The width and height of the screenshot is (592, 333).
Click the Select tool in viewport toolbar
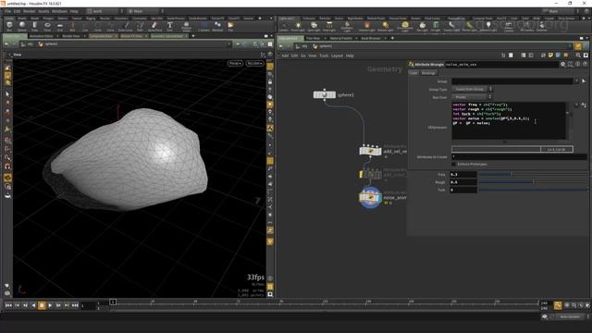pyautogui.click(x=7, y=94)
